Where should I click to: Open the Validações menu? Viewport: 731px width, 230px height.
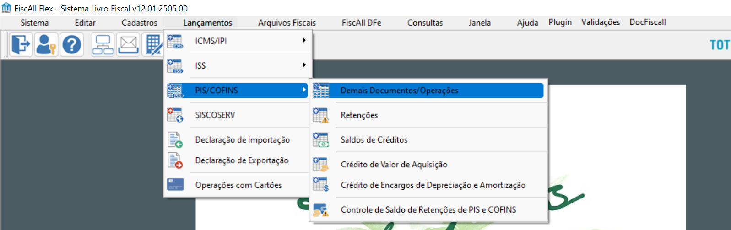(601, 22)
